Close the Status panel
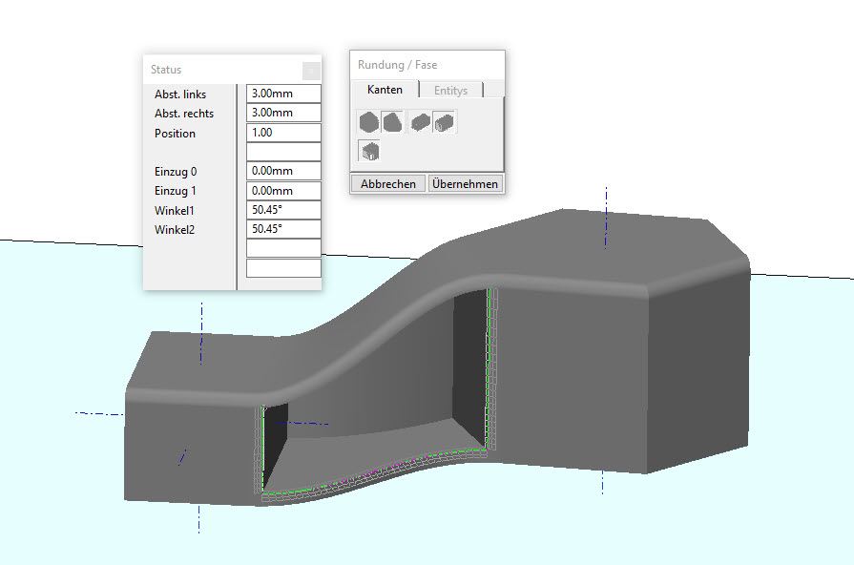Screen dimensions: 854x565 click(311, 71)
